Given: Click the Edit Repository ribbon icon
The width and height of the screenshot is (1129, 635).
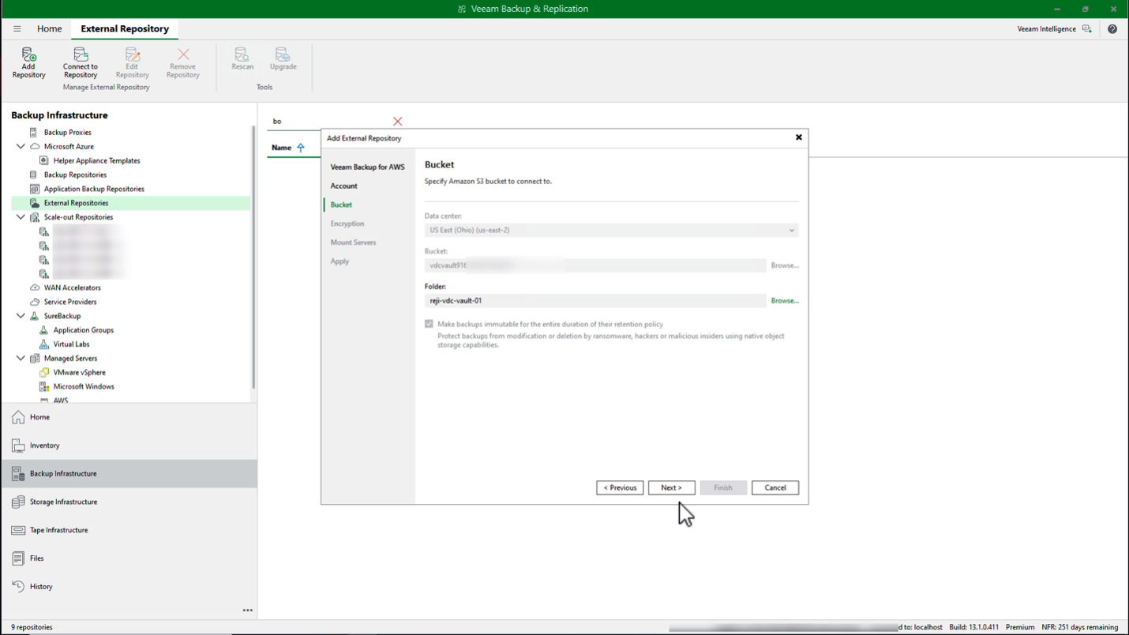Looking at the screenshot, I should click(132, 62).
